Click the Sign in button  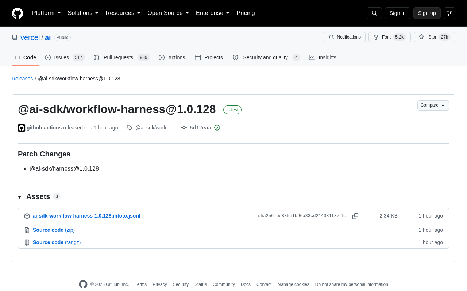398,13
